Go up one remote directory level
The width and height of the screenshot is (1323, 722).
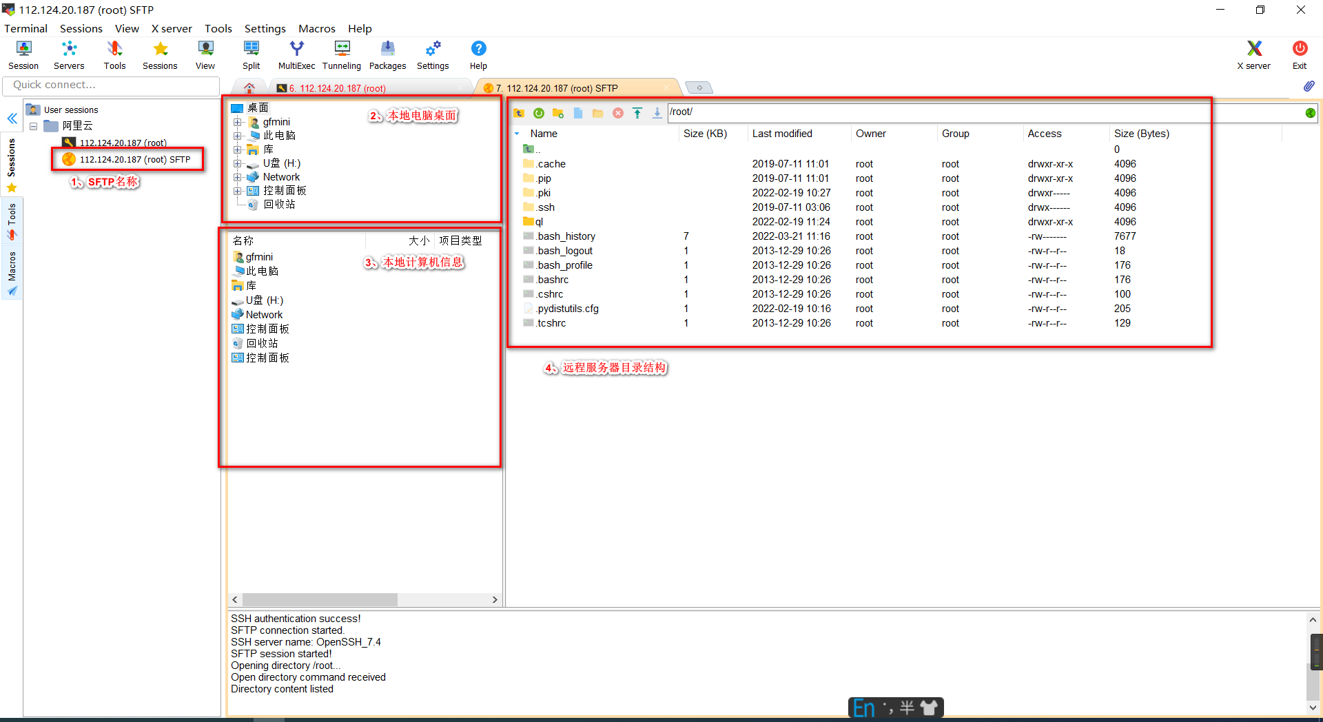[520, 113]
